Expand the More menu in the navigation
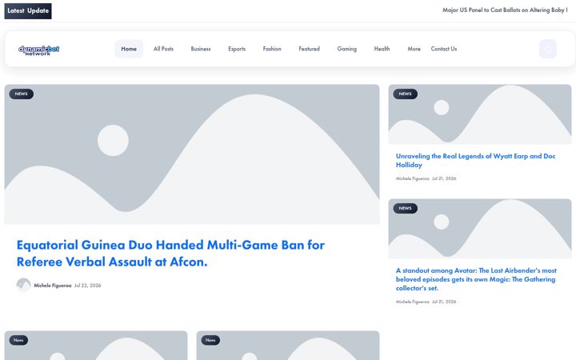This screenshot has height=360, width=576. [x=414, y=49]
